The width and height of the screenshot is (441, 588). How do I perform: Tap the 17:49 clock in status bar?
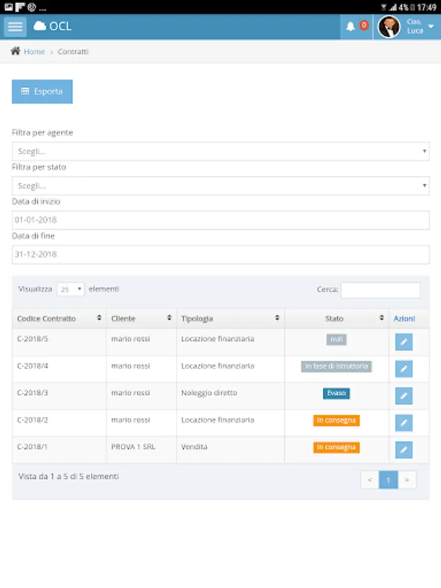(x=427, y=7)
